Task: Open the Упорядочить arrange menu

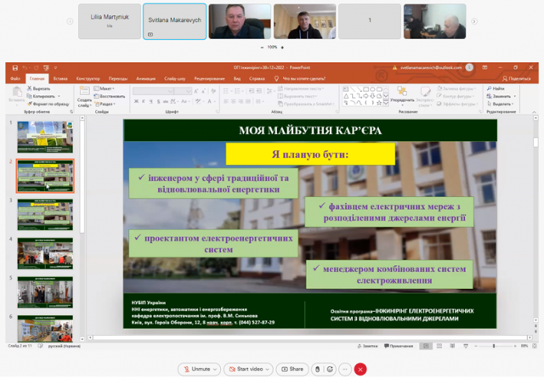Action: pyautogui.click(x=402, y=95)
